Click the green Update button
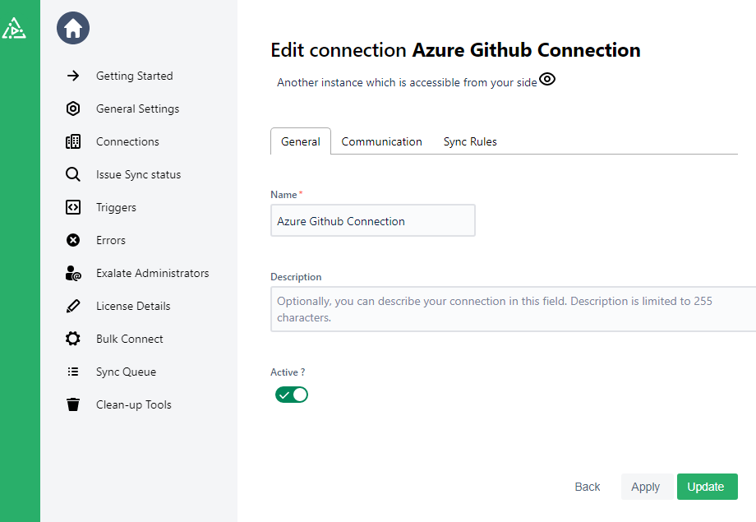The height and width of the screenshot is (522, 756). (707, 487)
